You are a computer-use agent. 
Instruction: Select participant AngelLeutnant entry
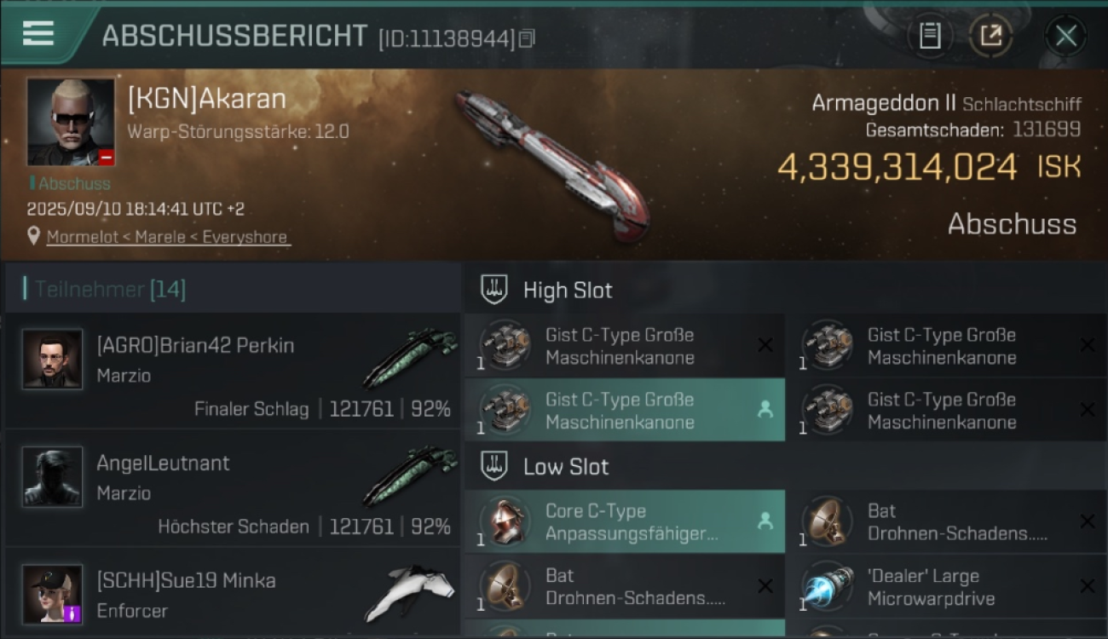(232, 488)
